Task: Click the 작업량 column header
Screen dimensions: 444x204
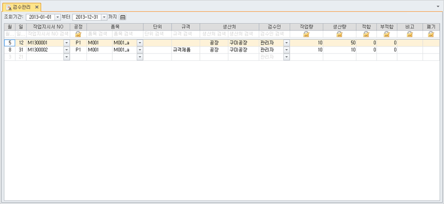Action: coord(306,27)
